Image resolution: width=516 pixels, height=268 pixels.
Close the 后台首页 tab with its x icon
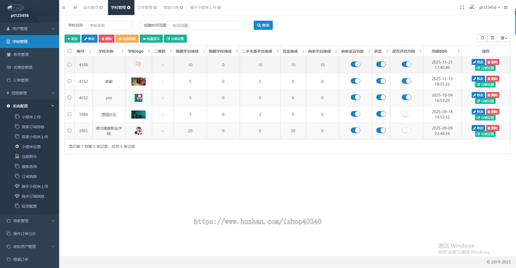101,8
